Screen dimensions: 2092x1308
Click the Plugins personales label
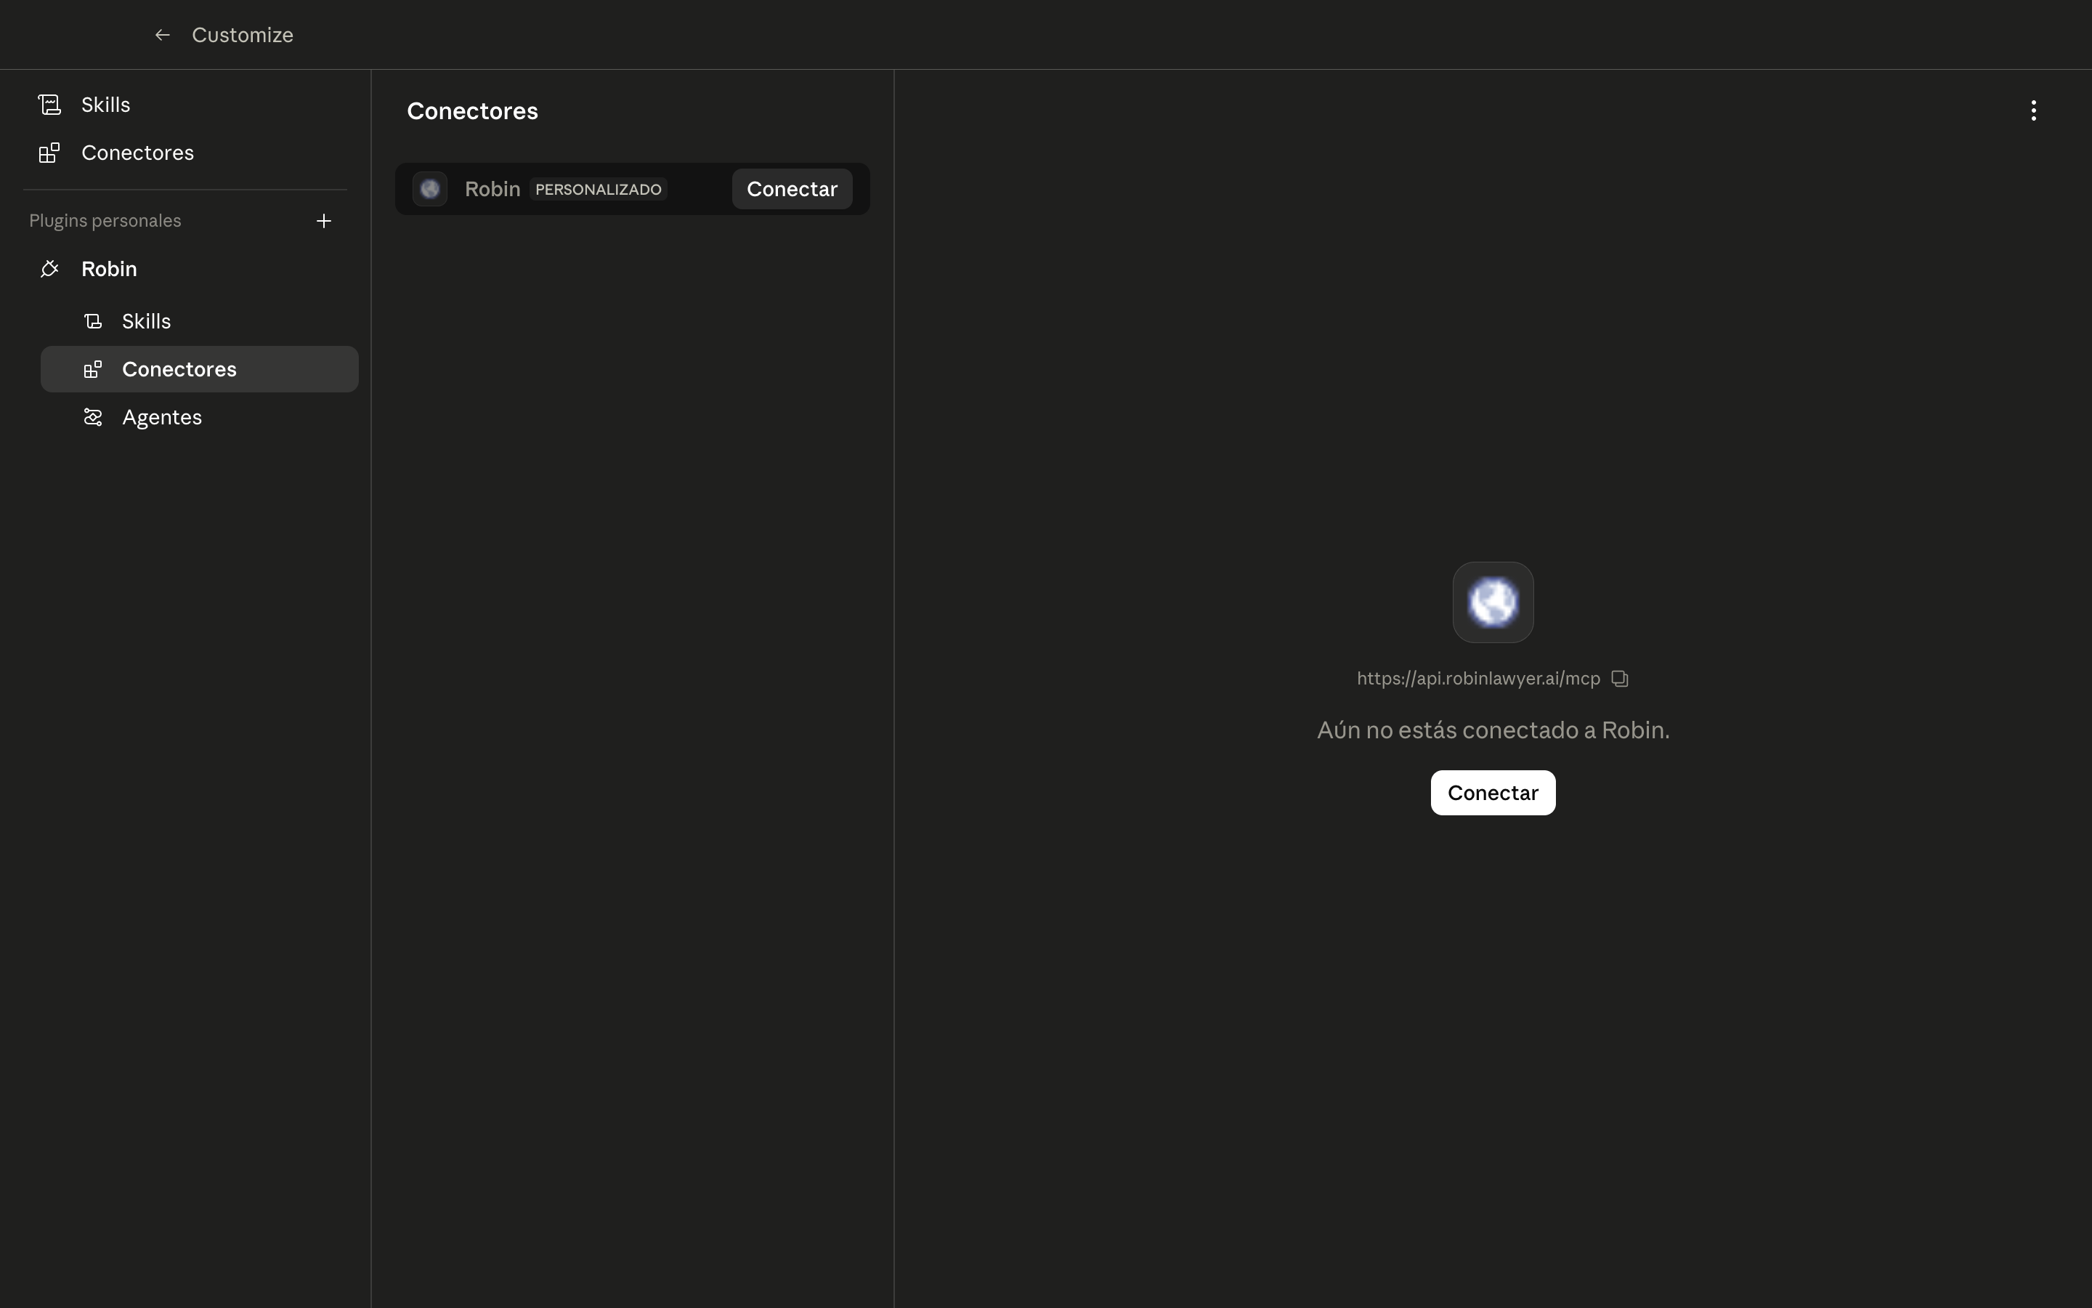point(105,222)
